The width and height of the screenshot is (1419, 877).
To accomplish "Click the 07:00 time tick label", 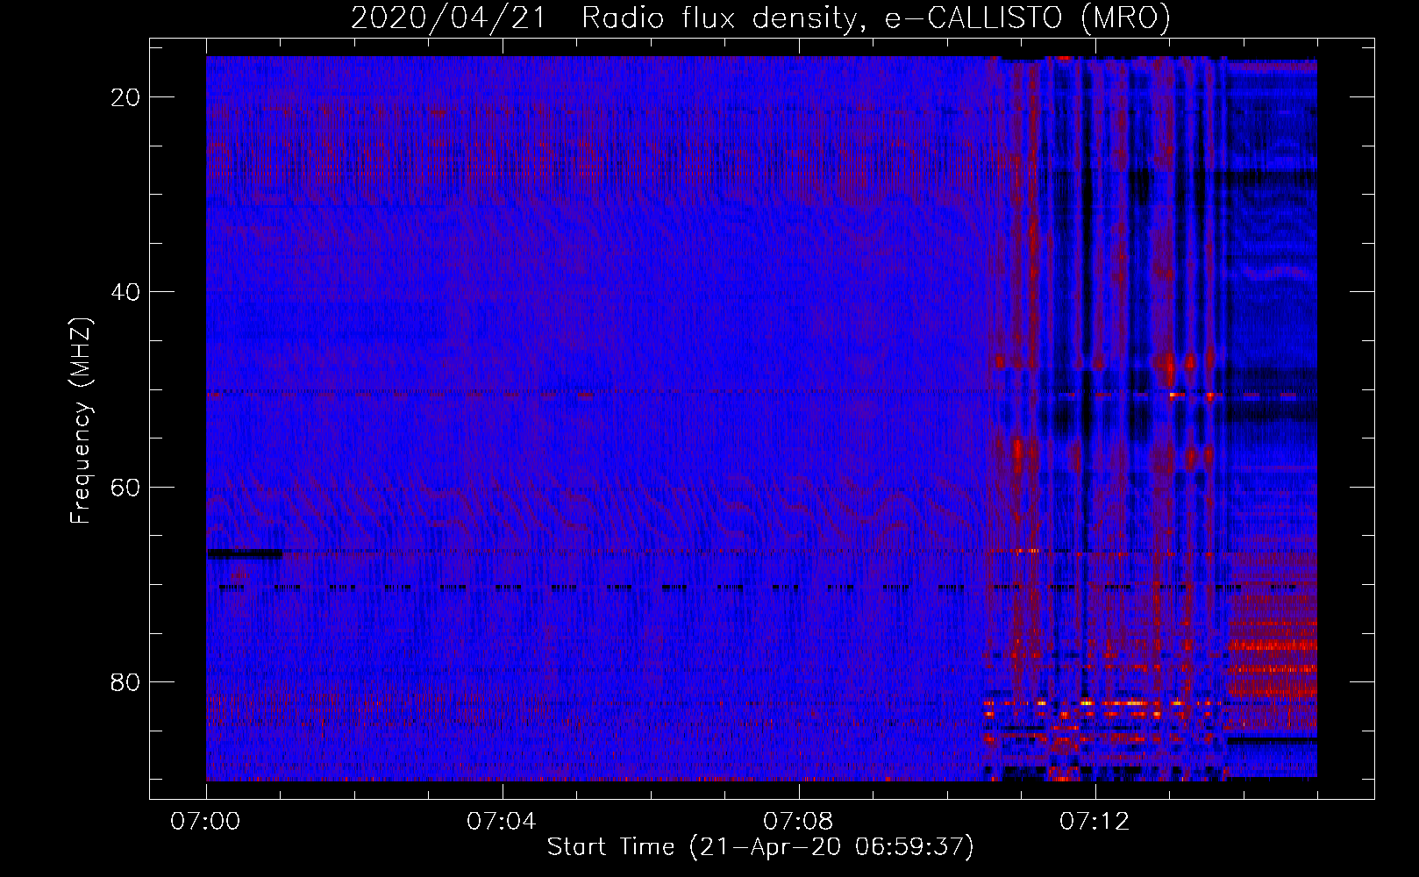I will (x=206, y=822).
